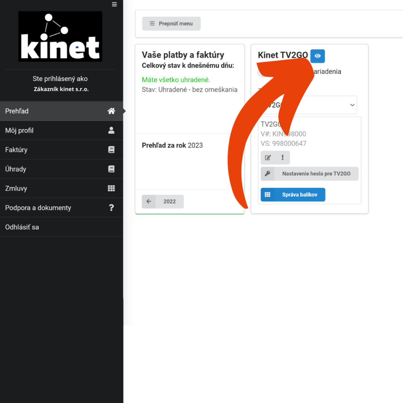Click the question mark icon beside Podpora
Viewport: 403px width, 403px height.
[x=112, y=208]
